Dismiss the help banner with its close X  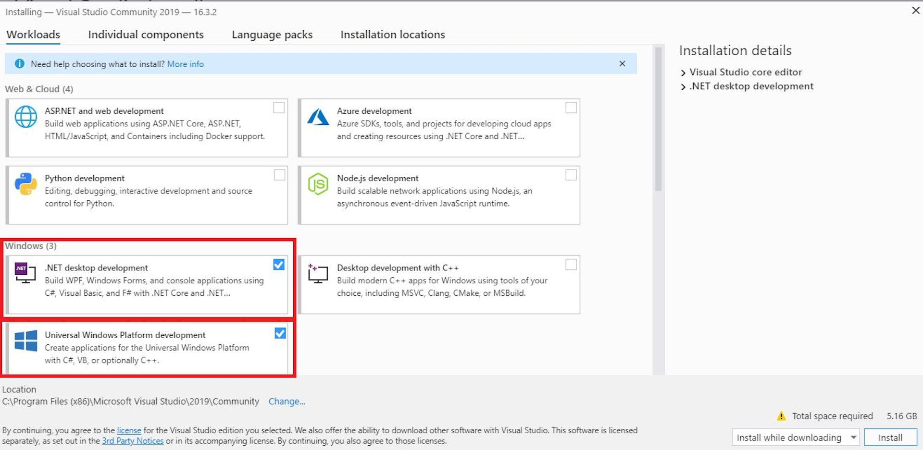coord(622,63)
